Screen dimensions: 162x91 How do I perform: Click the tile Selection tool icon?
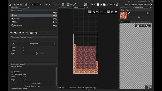(x=101, y=5)
